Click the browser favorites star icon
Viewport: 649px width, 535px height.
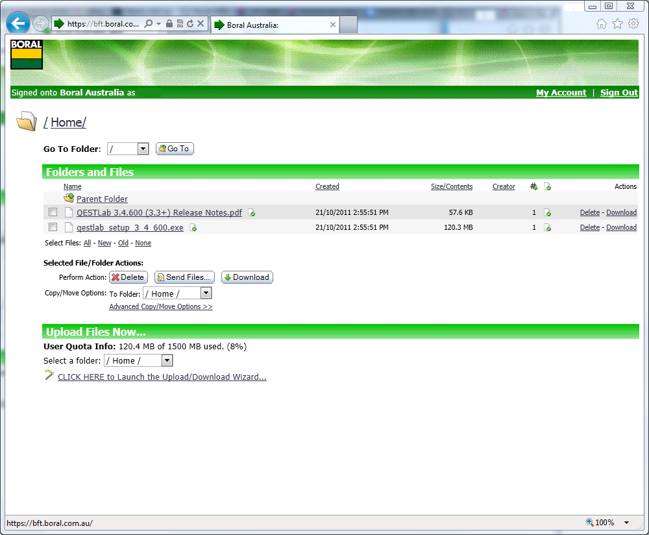tap(617, 24)
